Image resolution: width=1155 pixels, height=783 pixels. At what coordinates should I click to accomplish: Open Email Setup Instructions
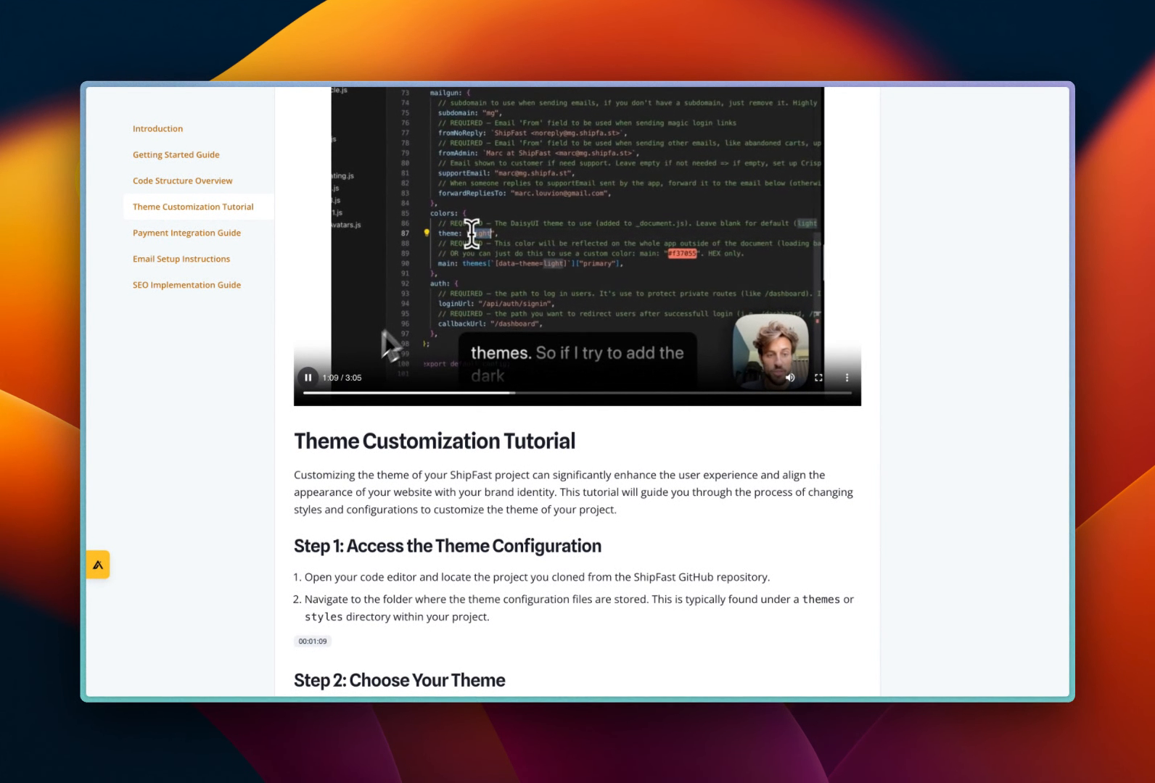[x=181, y=260]
